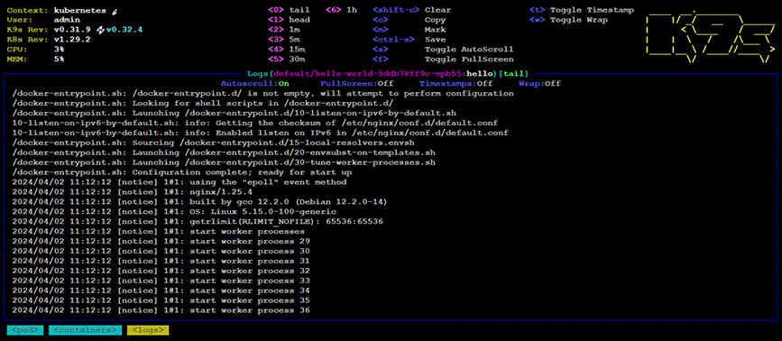Screen dimensions: 782x341
Task: Choose the <5> 30m log range
Action: point(286,60)
